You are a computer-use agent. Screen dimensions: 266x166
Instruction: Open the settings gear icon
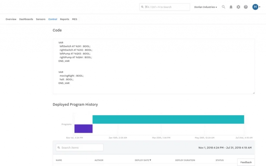[x=238, y=7]
